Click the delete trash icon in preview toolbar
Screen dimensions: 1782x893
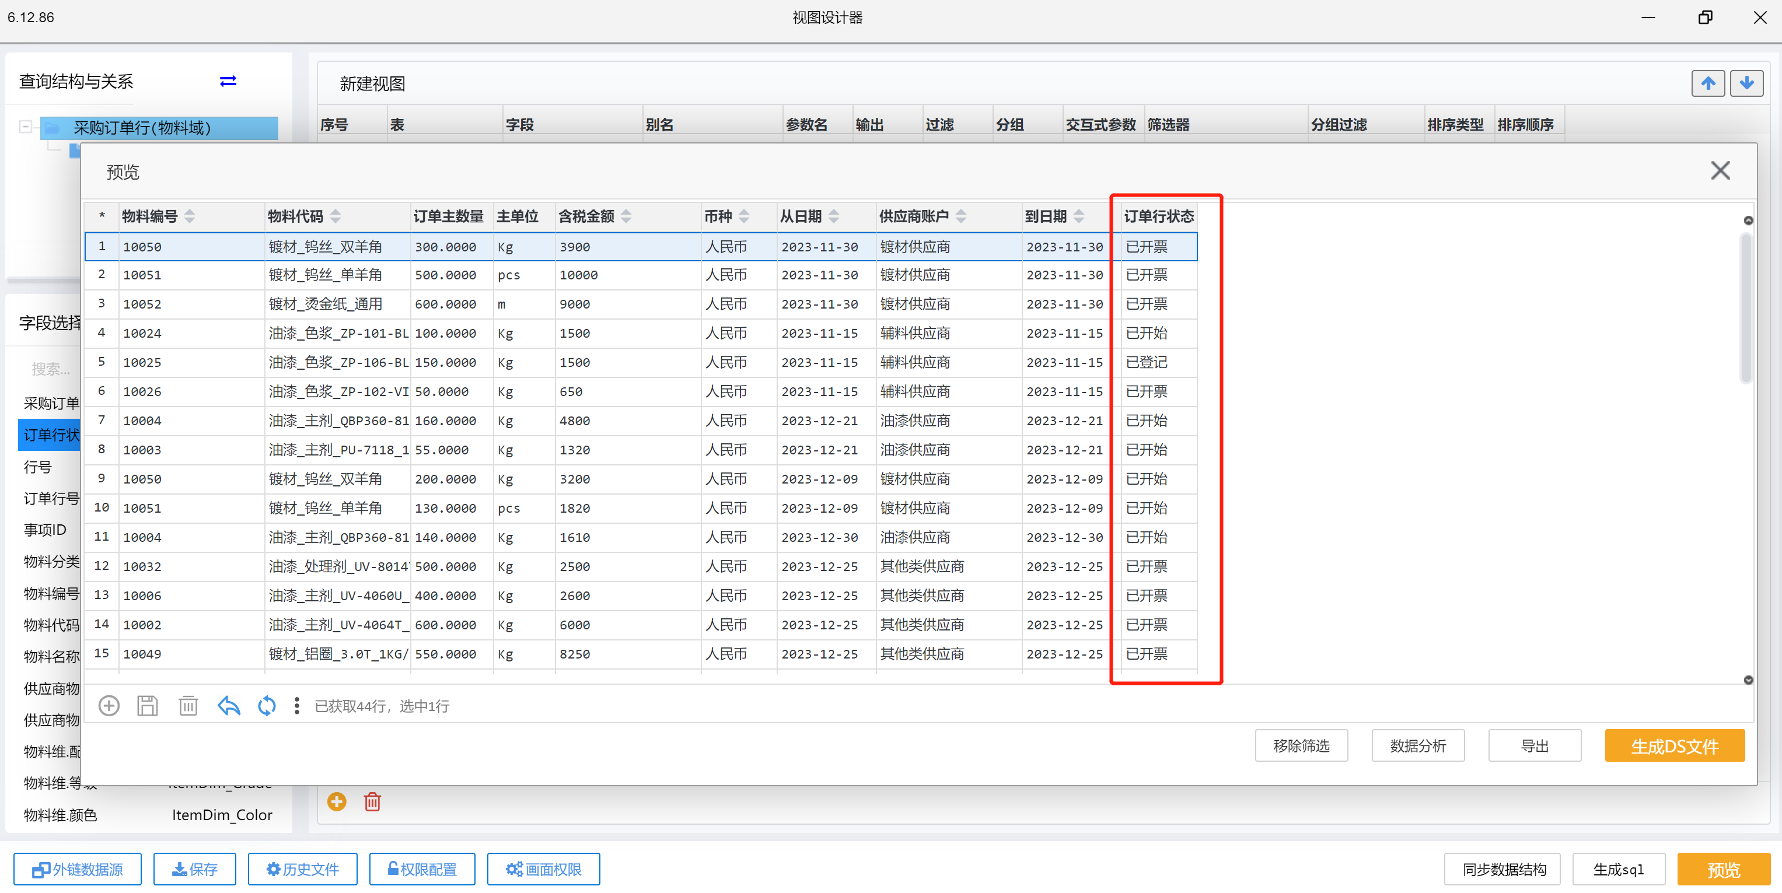click(x=188, y=706)
